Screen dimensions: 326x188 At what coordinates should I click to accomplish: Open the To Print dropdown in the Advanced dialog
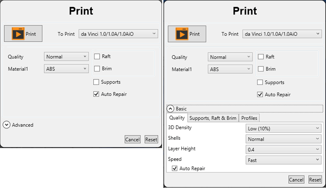tap(118, 33)
